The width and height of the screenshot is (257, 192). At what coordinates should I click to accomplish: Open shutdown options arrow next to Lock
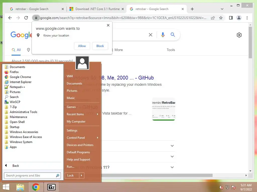(x=82, y=175)
